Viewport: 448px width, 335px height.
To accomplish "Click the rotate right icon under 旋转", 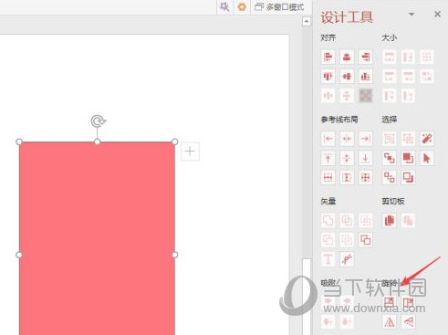I will point(408,302).
